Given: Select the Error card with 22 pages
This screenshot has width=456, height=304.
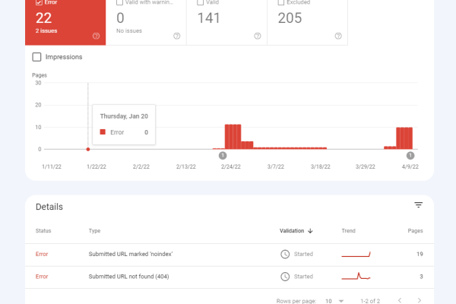Looking at the screenshot, I should click(65, 22).
